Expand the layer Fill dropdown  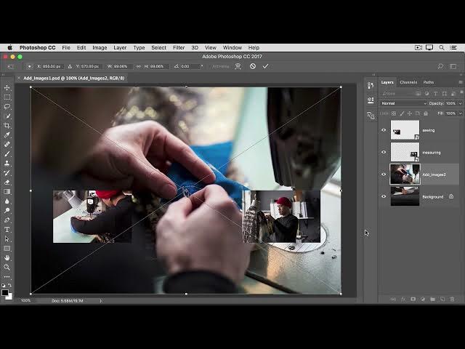pos(458,113)
